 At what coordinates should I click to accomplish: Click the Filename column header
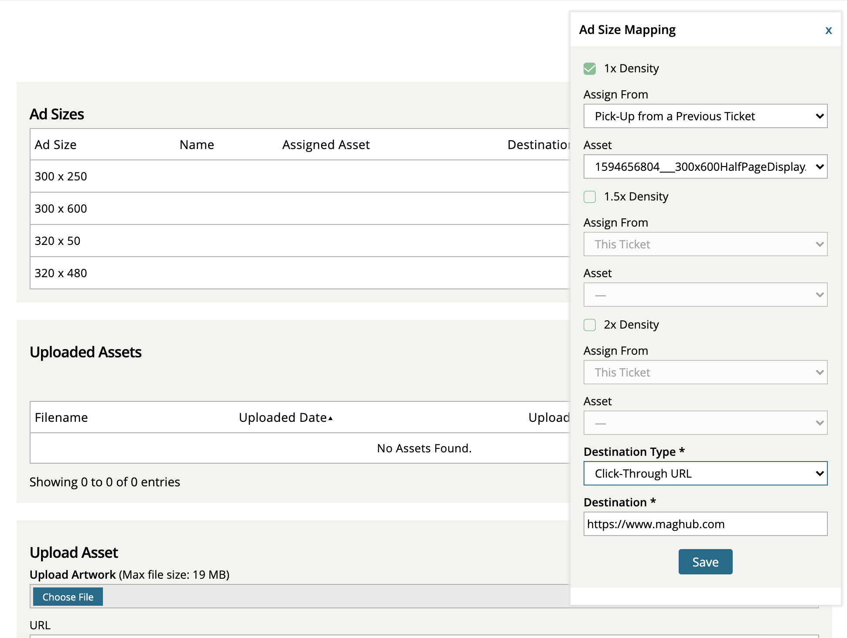(x=61, y=417)
